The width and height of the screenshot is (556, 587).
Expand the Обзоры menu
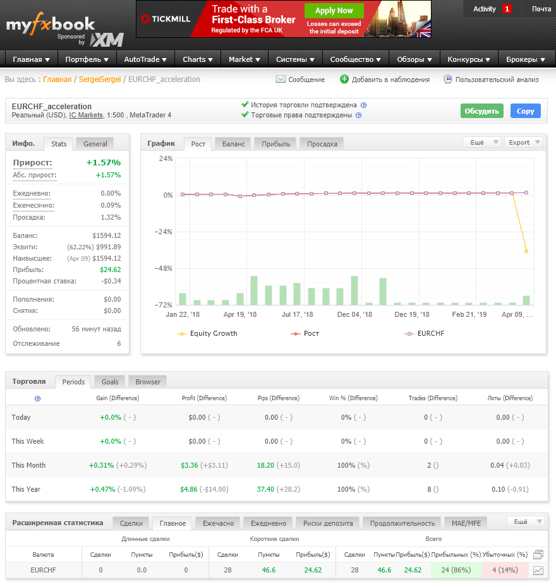tap(414, 59)
